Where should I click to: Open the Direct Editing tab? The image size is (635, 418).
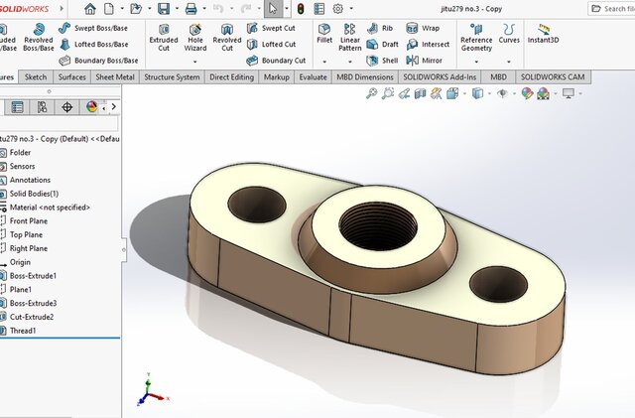click(x=231, y=77)
